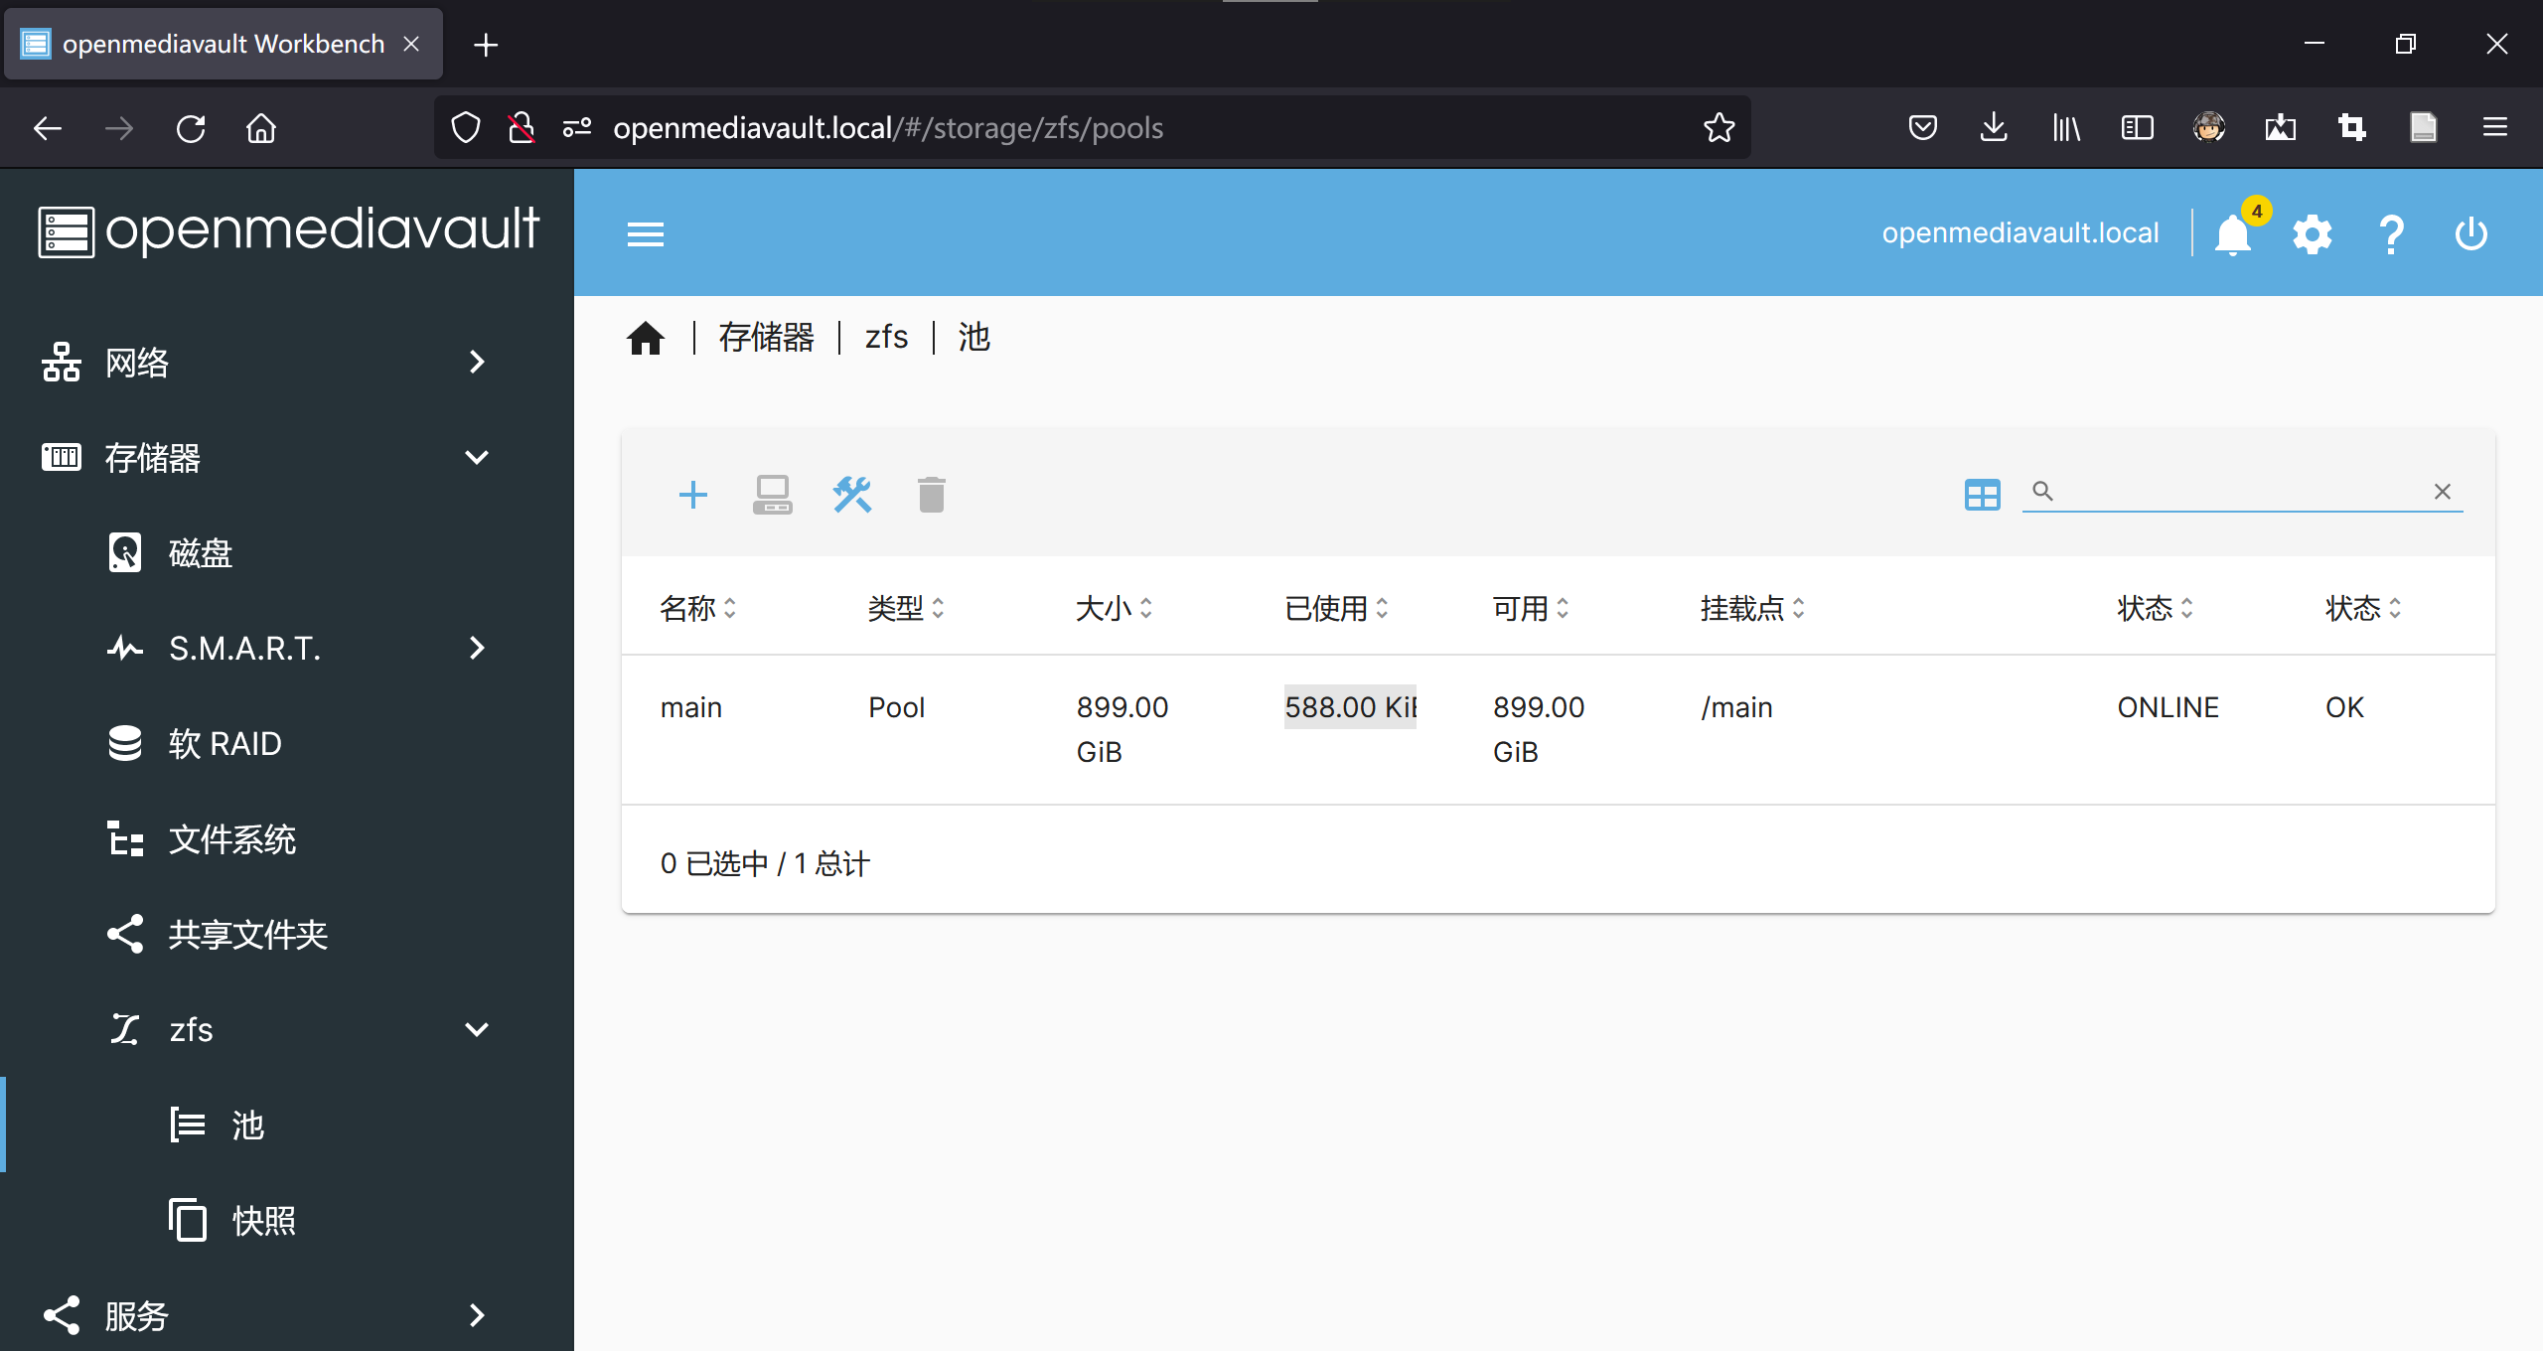Open the user settings gear icon
Viewport: 2543px width, 1351px height.
(2312, 235)
